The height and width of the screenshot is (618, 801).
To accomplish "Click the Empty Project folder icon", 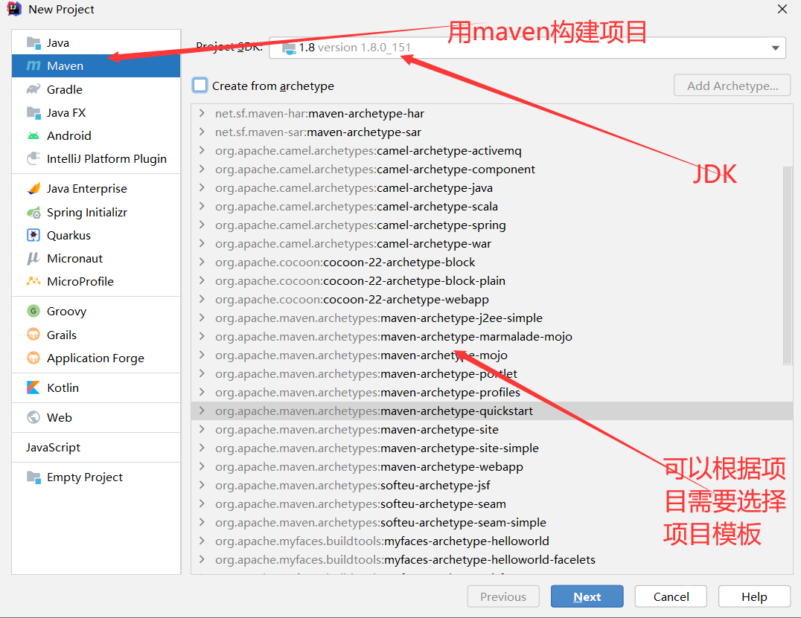I will tap(33, 477).
